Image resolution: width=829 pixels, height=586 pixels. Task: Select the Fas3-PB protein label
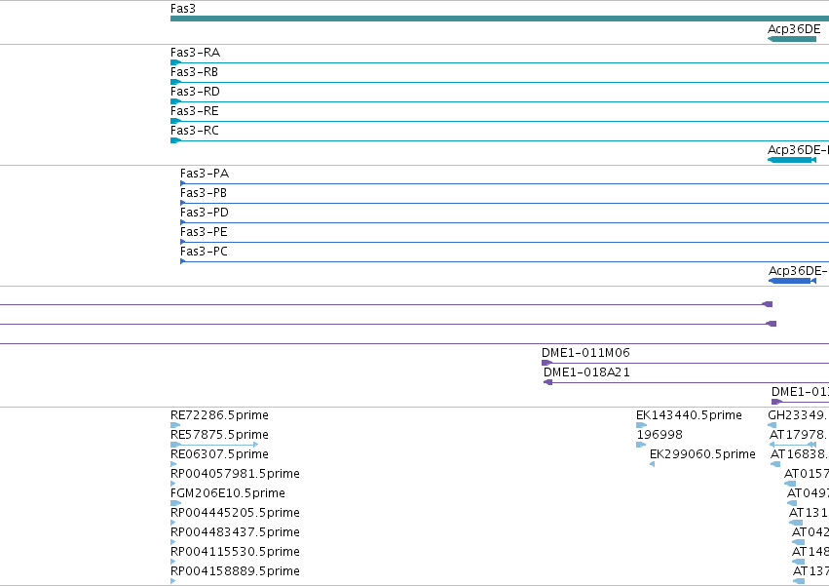tap(204, 193)
